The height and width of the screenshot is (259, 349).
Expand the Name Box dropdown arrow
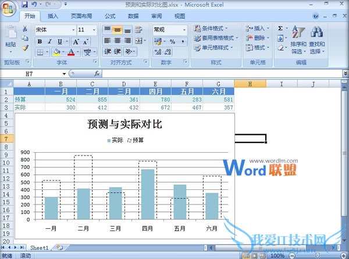point(64,74)
